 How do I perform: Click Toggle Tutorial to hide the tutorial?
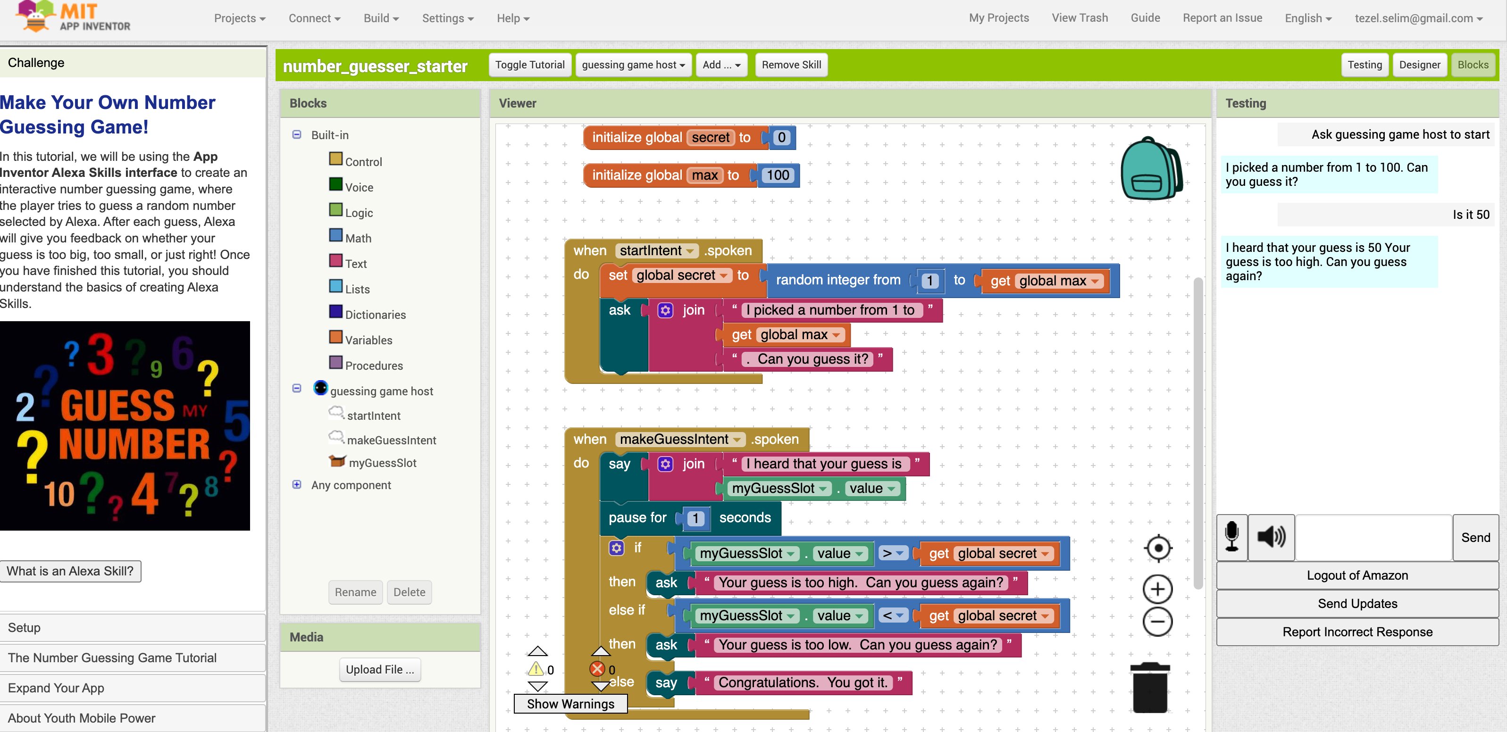click(x=529, y=65)
